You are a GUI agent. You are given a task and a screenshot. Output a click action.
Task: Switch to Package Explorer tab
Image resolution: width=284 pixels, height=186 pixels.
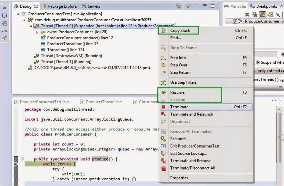(x=60, y=6)
